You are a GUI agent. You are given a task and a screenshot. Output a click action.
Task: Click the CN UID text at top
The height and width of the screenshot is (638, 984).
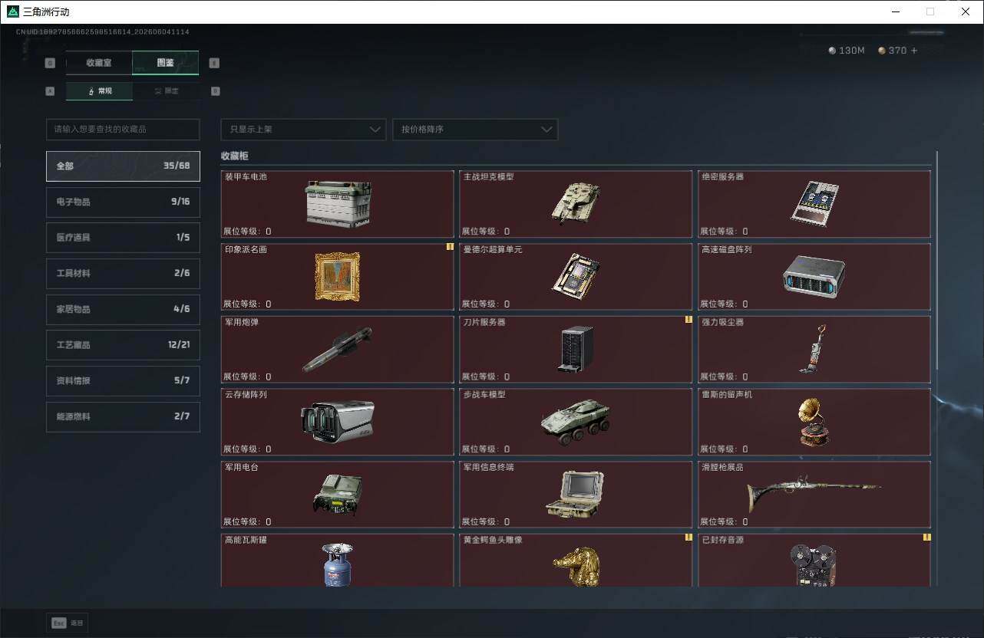(x=103, y=32)
